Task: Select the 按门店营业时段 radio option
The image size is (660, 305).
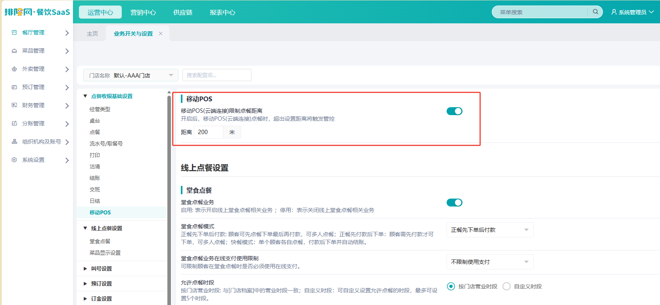Action: pyautogui.click(x=451, y=286)
